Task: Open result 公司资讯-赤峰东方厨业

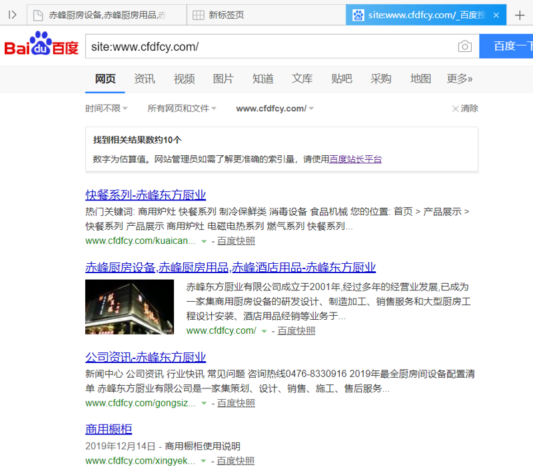Action: (145, 357)
